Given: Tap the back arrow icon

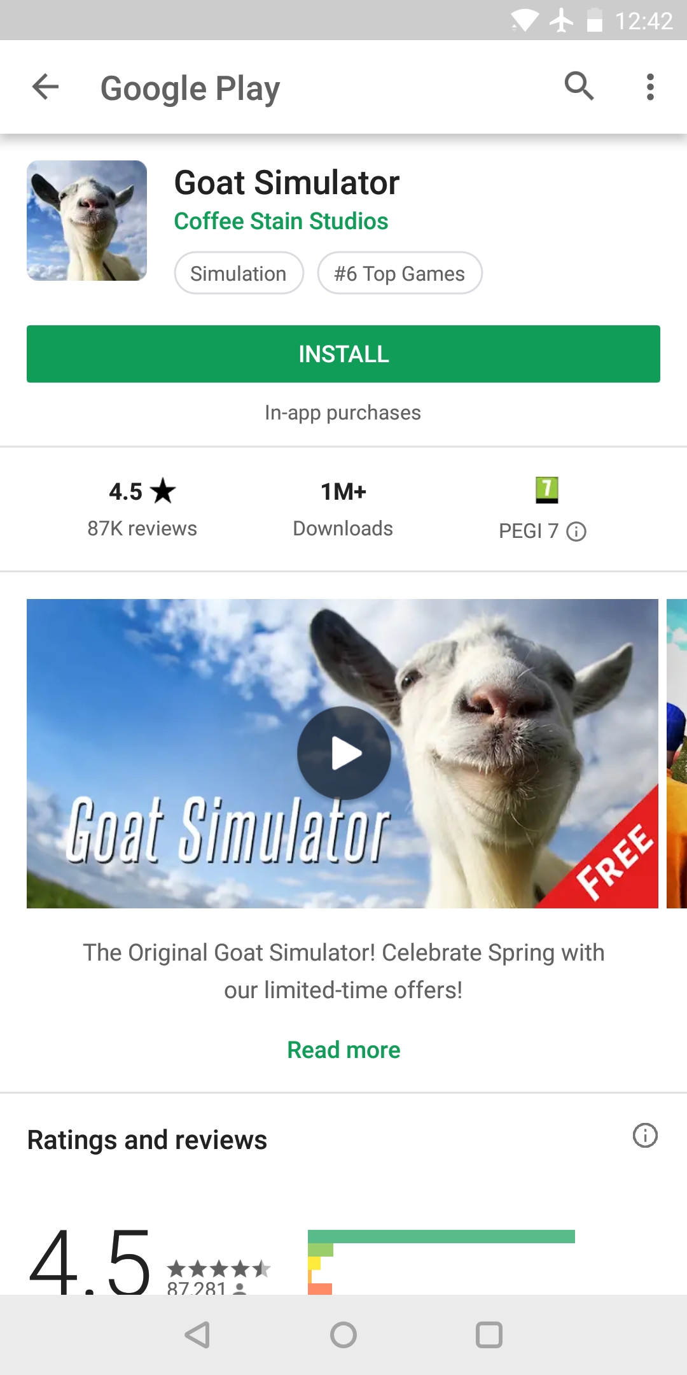Looking at the screenshot, I should pos(45,87).
